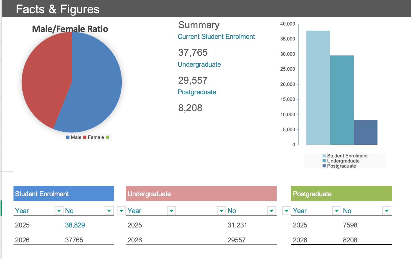Screen dimensions: 411x259
Task: Select the Male/Female Ratio chart title
Action: coord(70,29)
